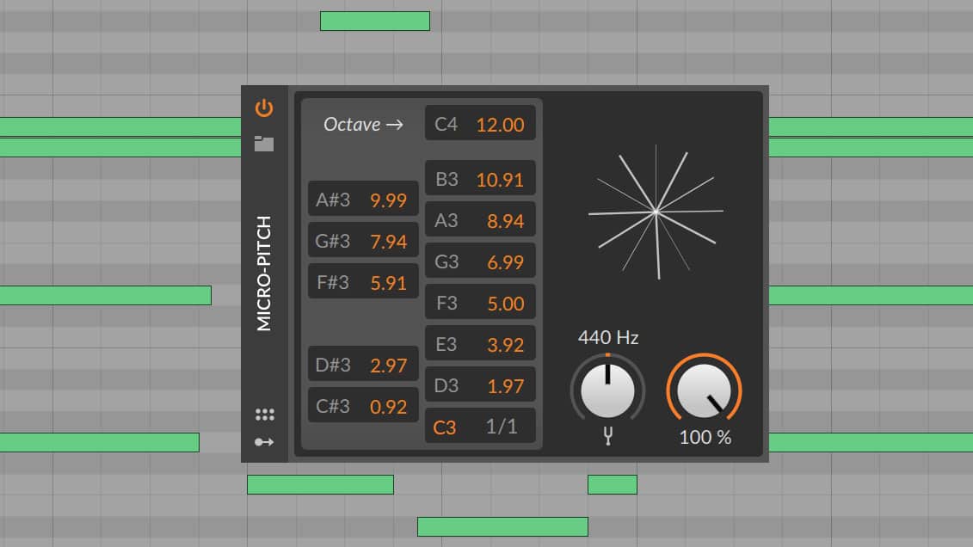This screenshot has width=973, height=547.
Task: Toggle the Micro-Pitch device power button
Action: tap(264, 108)
